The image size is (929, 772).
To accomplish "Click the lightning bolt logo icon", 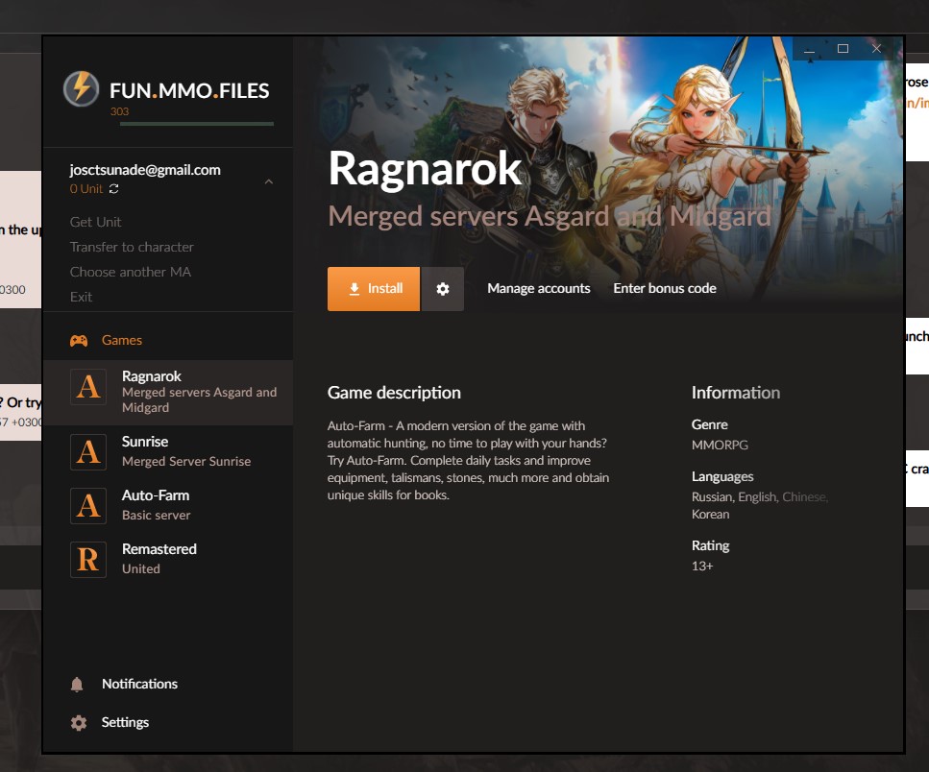I will 81,89.
